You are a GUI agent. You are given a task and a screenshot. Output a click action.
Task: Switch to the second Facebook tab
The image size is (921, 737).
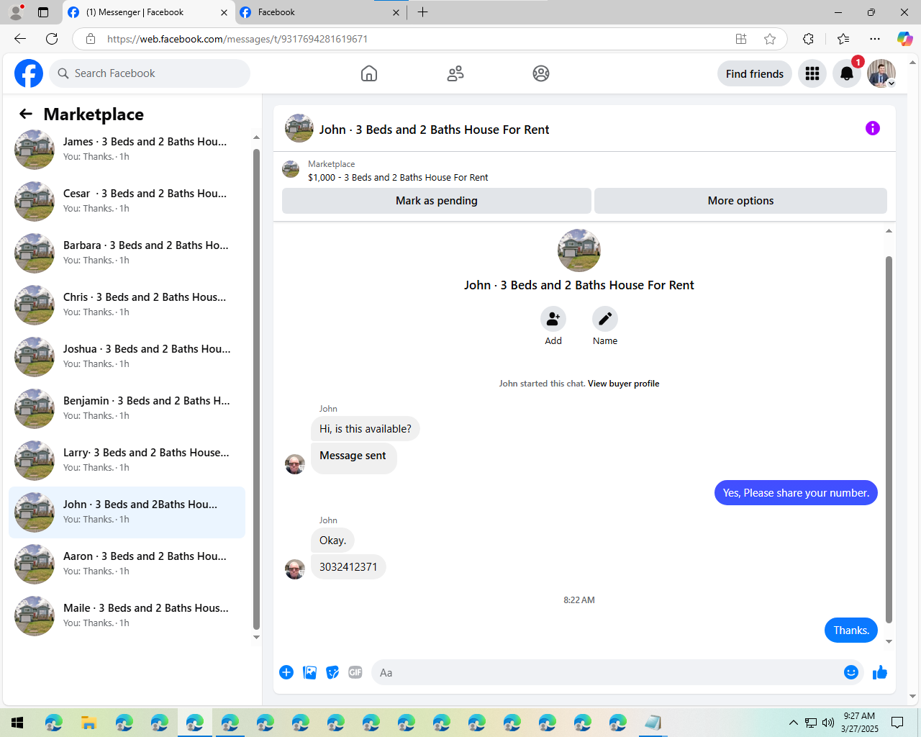(x=320, y=12)
